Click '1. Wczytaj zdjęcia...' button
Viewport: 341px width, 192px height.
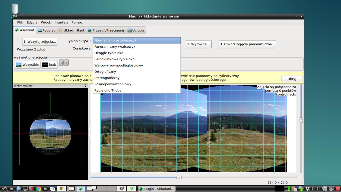coord(40,42)
